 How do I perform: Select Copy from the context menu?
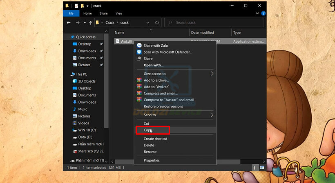click(x=147, y=130)
